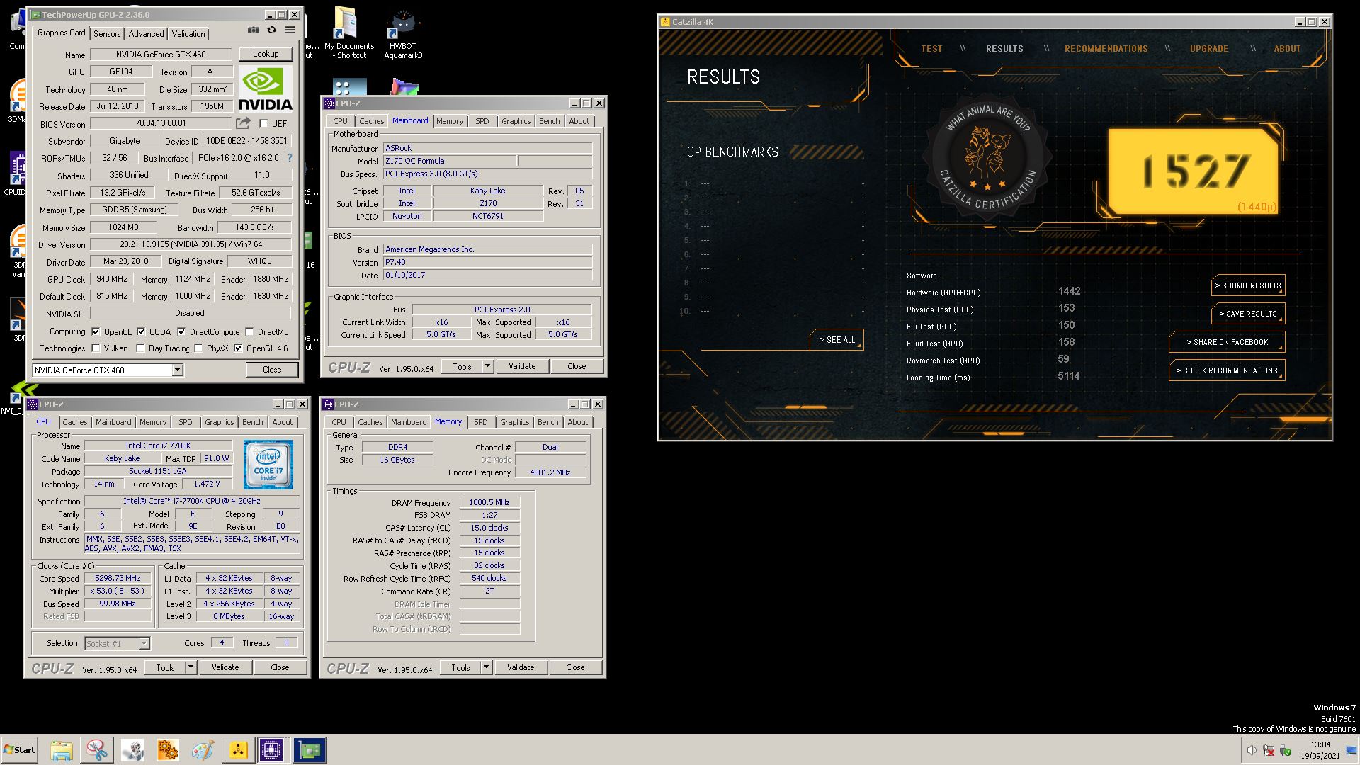1360x765 pixels.
Task: Open the RECOMMENDATIONS tab in Catzilla
Action: [x=1106, y=49]
